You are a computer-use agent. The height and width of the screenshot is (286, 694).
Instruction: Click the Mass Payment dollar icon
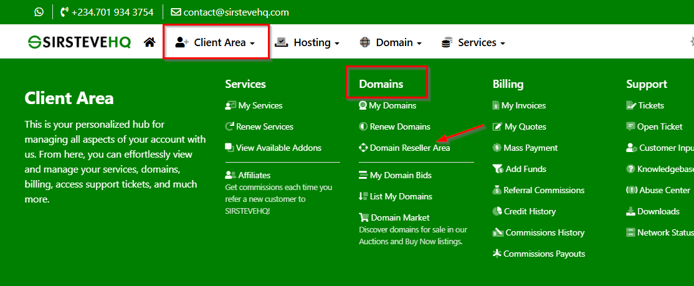pos(497,148)
